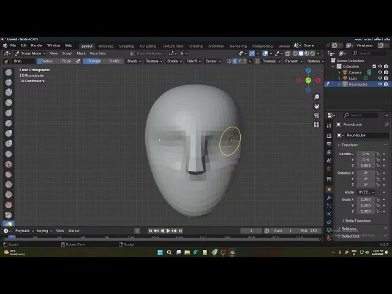Open the orange Object properties tab icon
This screenshot has height=294, width=392.
[329, 189]
